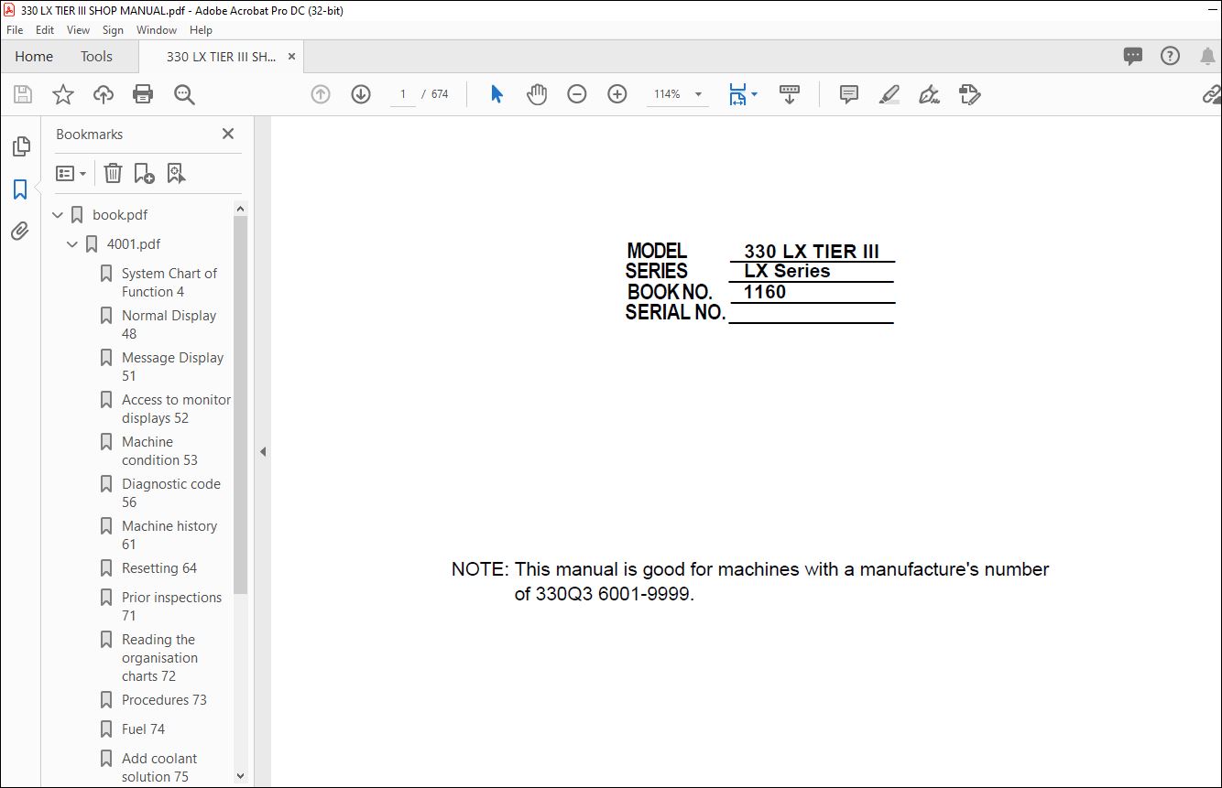Close the Bookmarks panel
Image resolution: width=1222 pixels, height=788 pixels.
(x=228, y=134)
